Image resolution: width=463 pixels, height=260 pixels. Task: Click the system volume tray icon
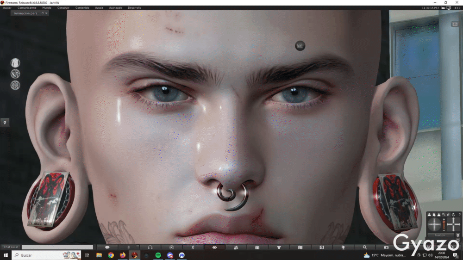point(430,255)
